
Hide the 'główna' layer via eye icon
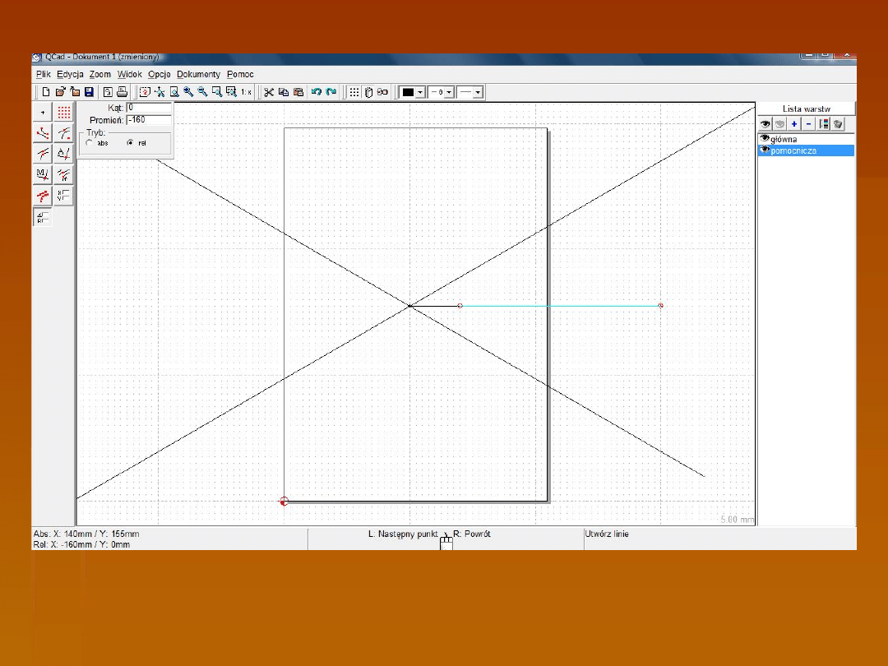point(765,139)
